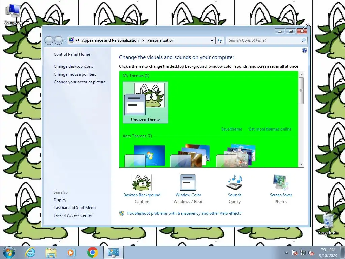The height and width of the screenshot is (259, 345).
Task: Click the Control Panel icon in address bar
Action: pos(71,40)
